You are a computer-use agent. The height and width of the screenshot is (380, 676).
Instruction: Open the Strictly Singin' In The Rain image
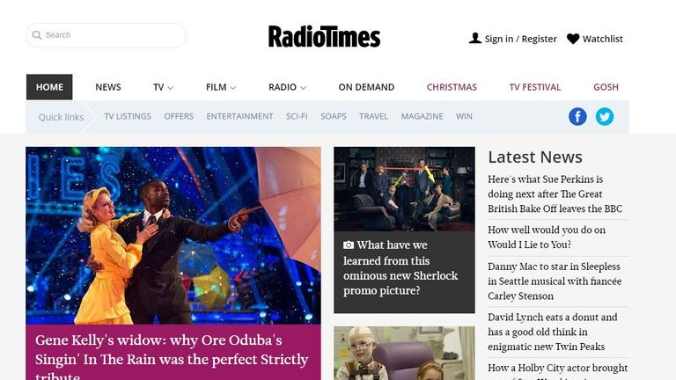pos(173,236)
